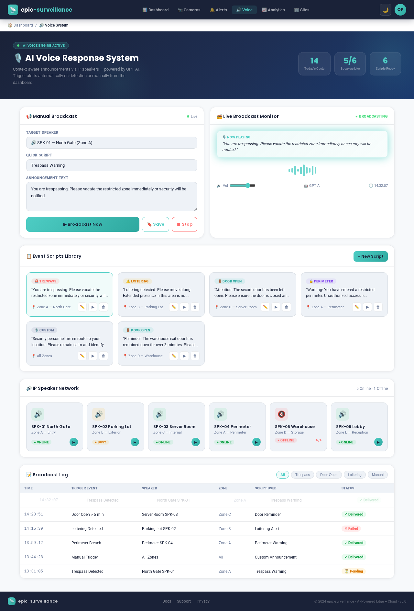Open Alerts nav tab
Image resolution: width=414 pixels, height=611 pixels.
[218, 10]
